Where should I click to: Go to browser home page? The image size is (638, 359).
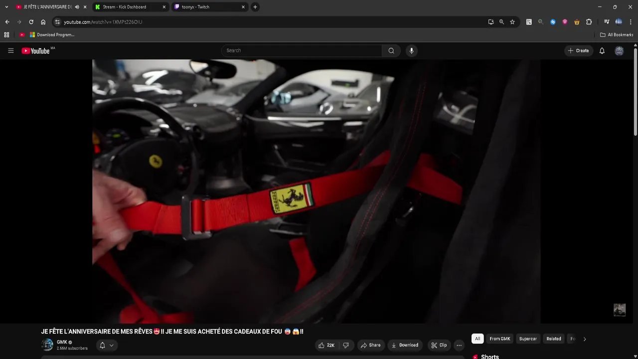pos(43,22)
